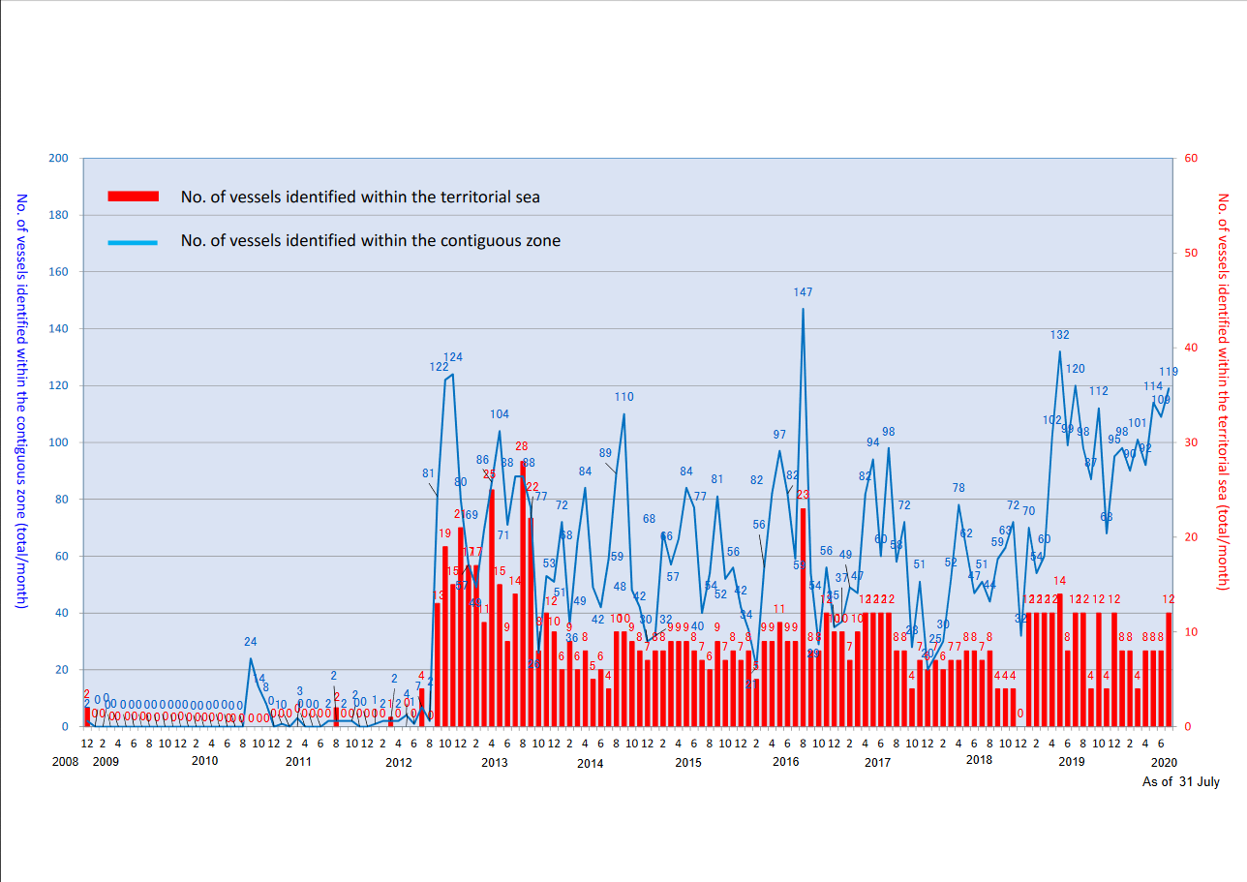This screenshot has width=1247, height=882.
Task: Click the 132 data label in 2019
Action: 1059,335
